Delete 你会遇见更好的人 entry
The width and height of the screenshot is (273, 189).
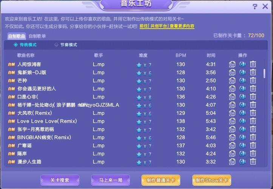(253, 88)
